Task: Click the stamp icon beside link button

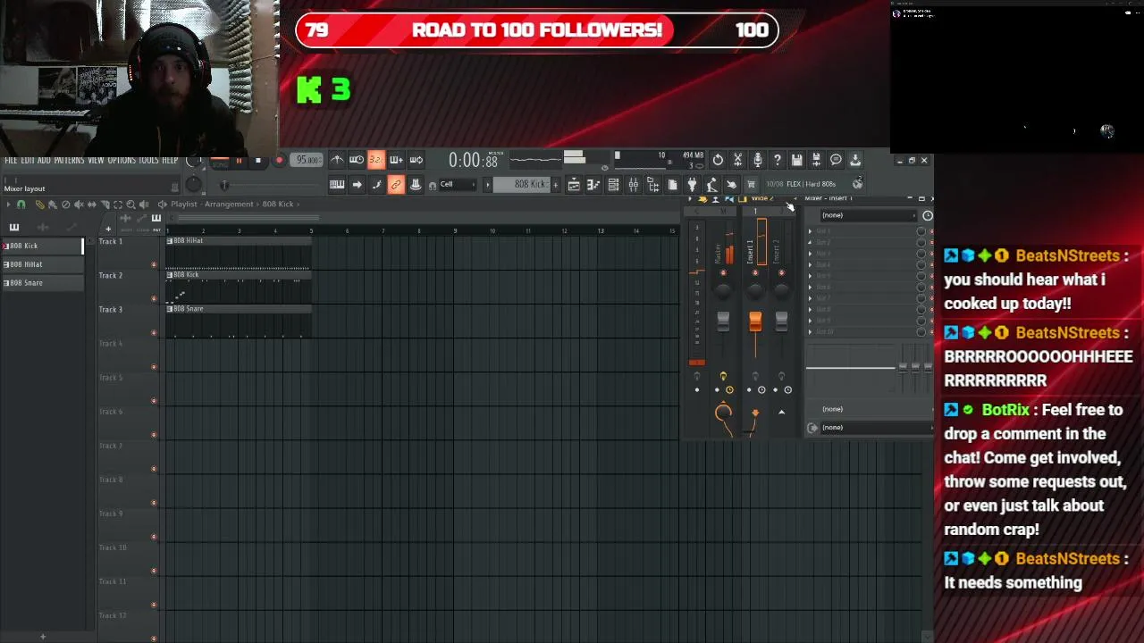Action: 416,185
